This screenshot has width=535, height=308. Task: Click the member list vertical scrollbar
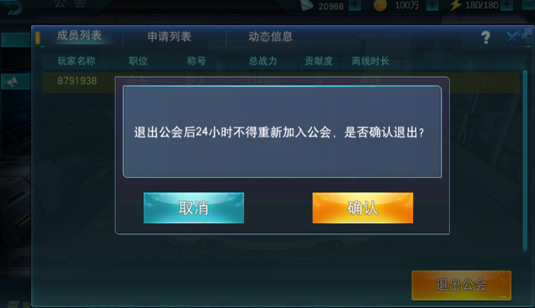[x=525, y=160]
